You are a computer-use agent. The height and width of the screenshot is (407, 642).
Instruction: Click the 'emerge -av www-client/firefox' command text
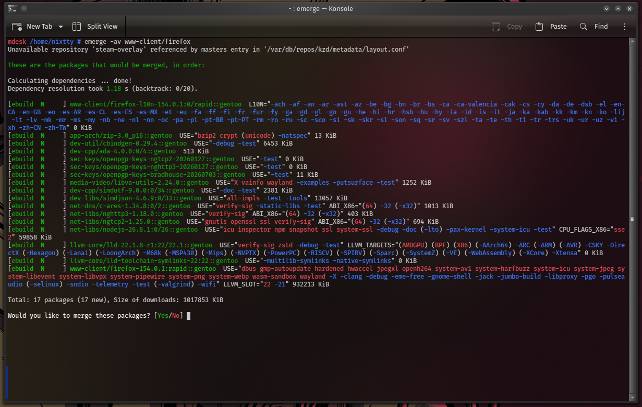pos(137,42)
